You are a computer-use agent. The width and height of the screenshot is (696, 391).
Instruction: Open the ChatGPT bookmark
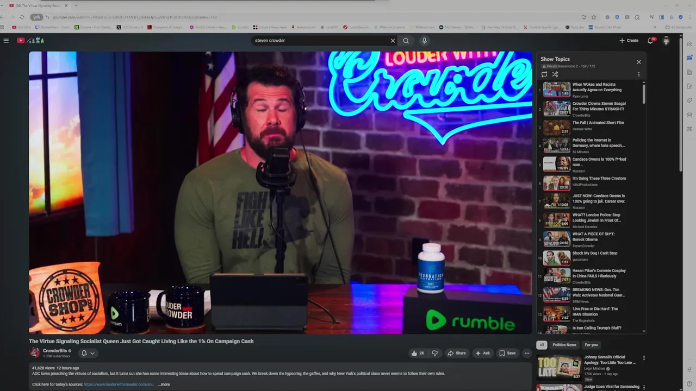330,27
